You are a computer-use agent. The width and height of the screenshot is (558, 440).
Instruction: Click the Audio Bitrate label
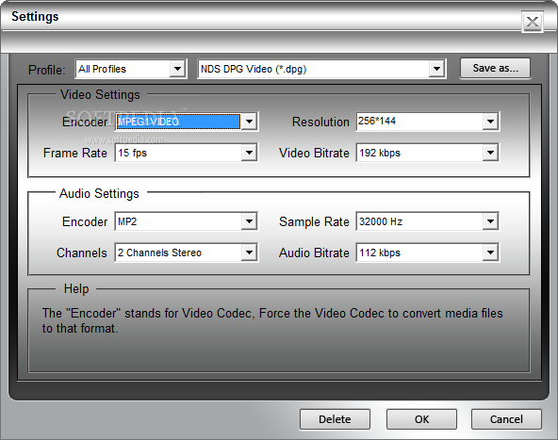(314, 253)
